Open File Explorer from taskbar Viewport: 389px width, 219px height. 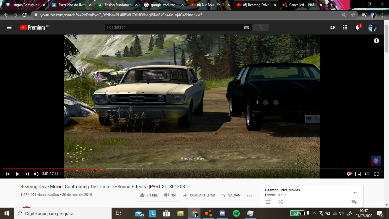tap(180, 213)
